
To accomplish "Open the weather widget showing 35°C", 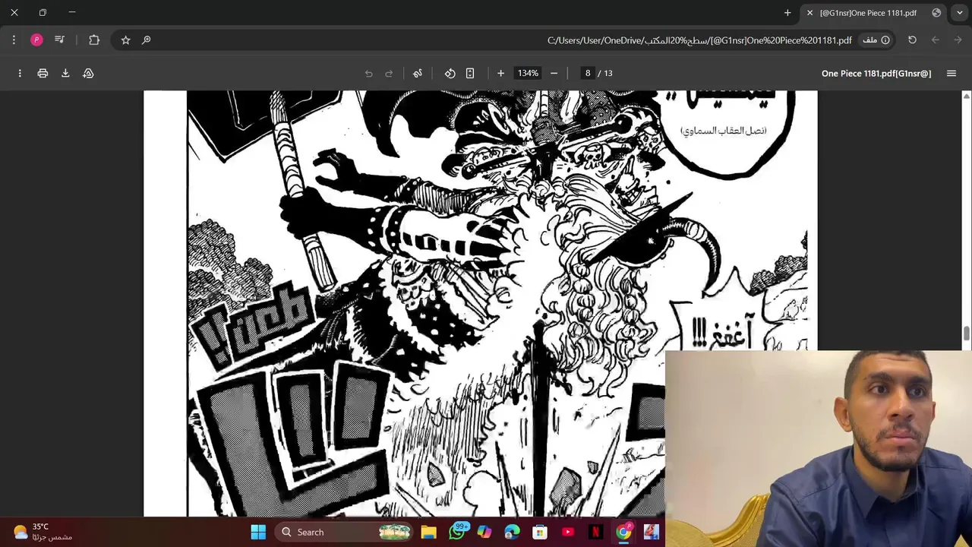I will point(44,532).
